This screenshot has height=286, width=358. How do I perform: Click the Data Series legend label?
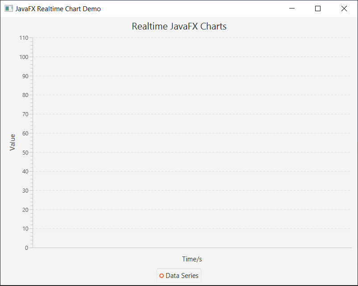[x=182, y=276]
